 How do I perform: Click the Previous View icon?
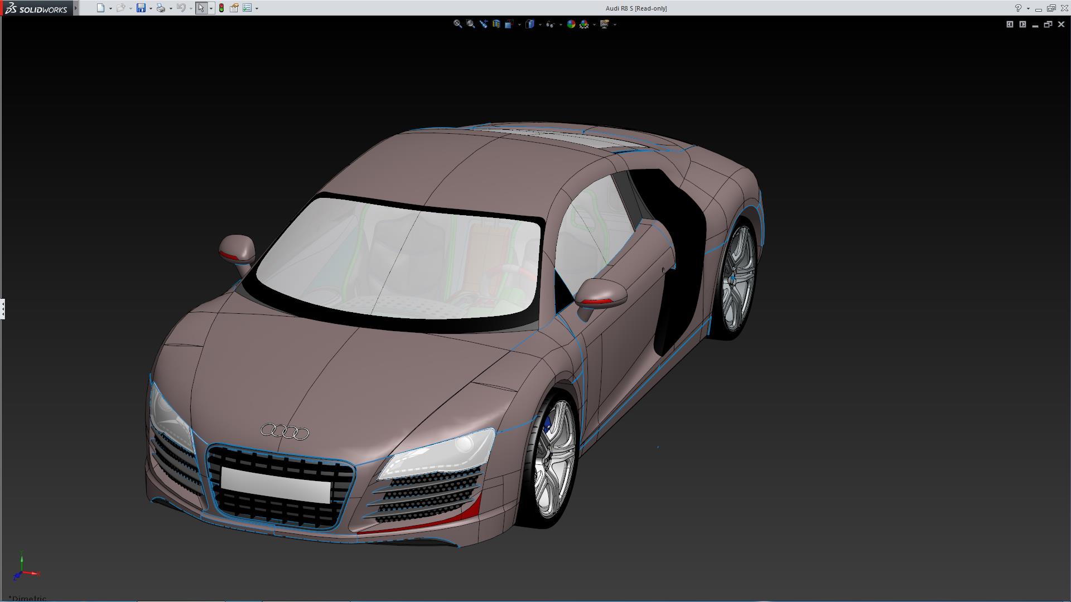tap(483, 24)
